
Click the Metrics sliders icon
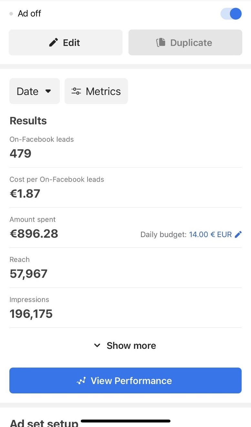click(76, 91)
